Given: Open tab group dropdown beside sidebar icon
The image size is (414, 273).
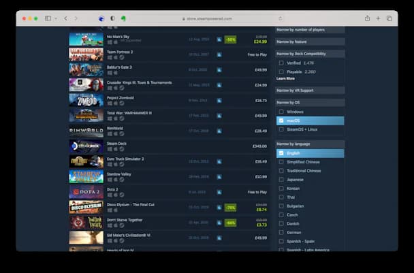Looking at the screenshot, I should tap(56, 18).
